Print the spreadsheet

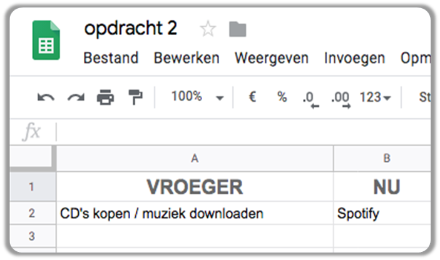(105, 97)
